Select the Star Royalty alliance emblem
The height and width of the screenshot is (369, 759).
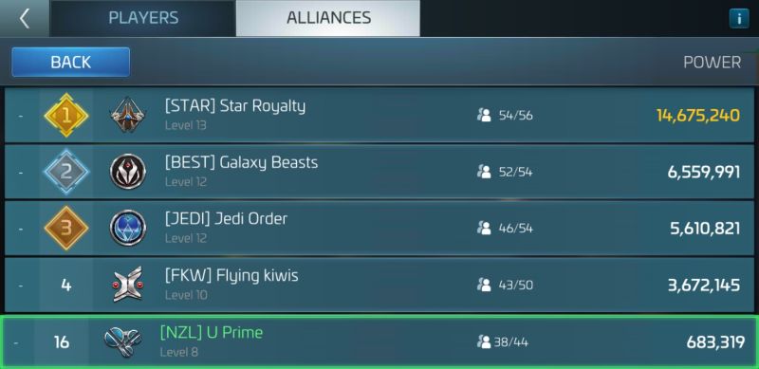(x=128, y=115)
